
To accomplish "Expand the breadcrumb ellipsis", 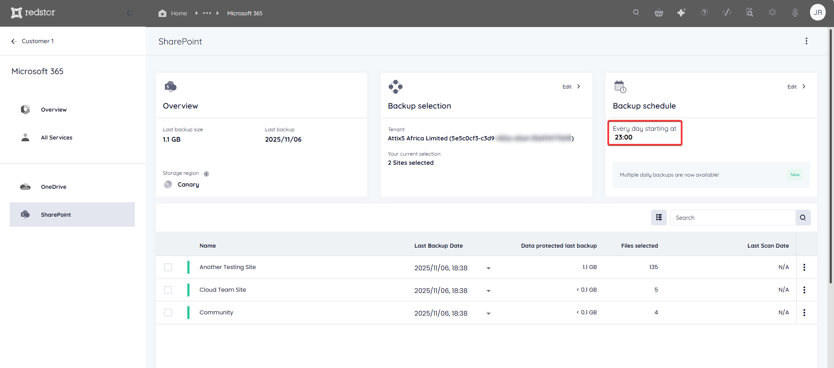I will pyautogui.click(x=207, y=13).
